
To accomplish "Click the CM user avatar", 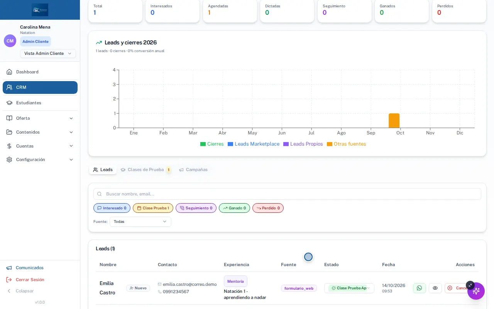I will pos(10,41).
